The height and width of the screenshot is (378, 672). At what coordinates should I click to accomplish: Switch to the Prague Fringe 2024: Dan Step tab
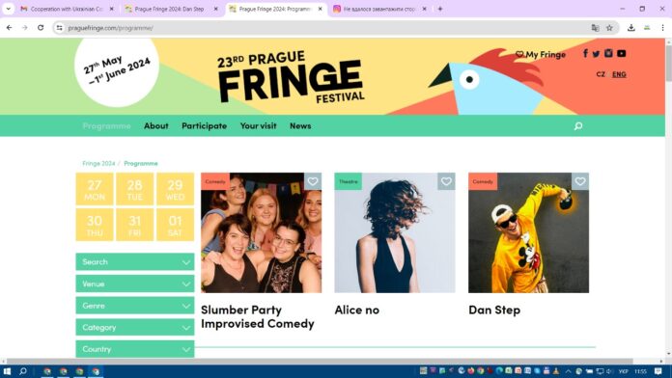[172, 9]
